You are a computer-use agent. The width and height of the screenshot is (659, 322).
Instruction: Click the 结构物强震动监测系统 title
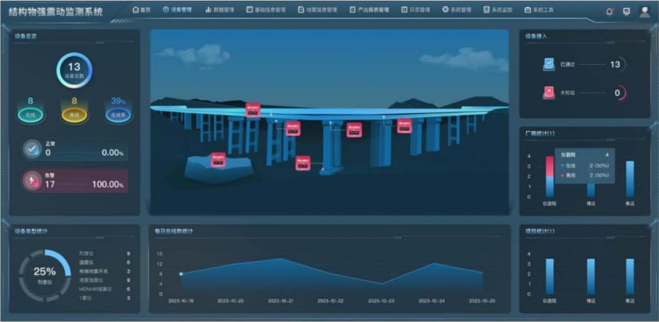click(x=56, y=12)
